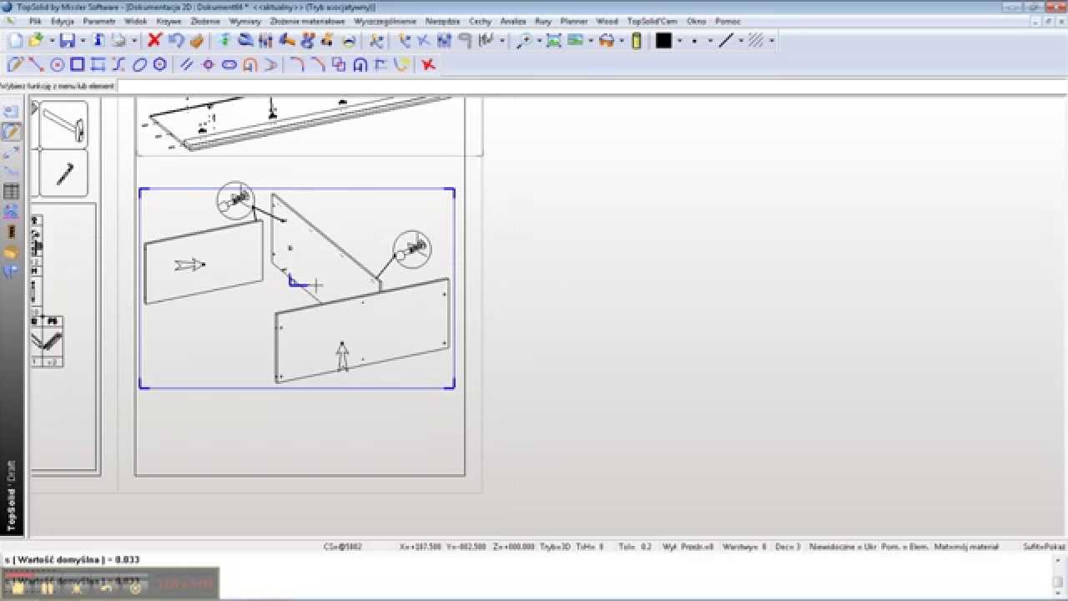Screen dimensions: 1068x601
Task: Open the line style dropdown arrow
Action: pos(741,40)
